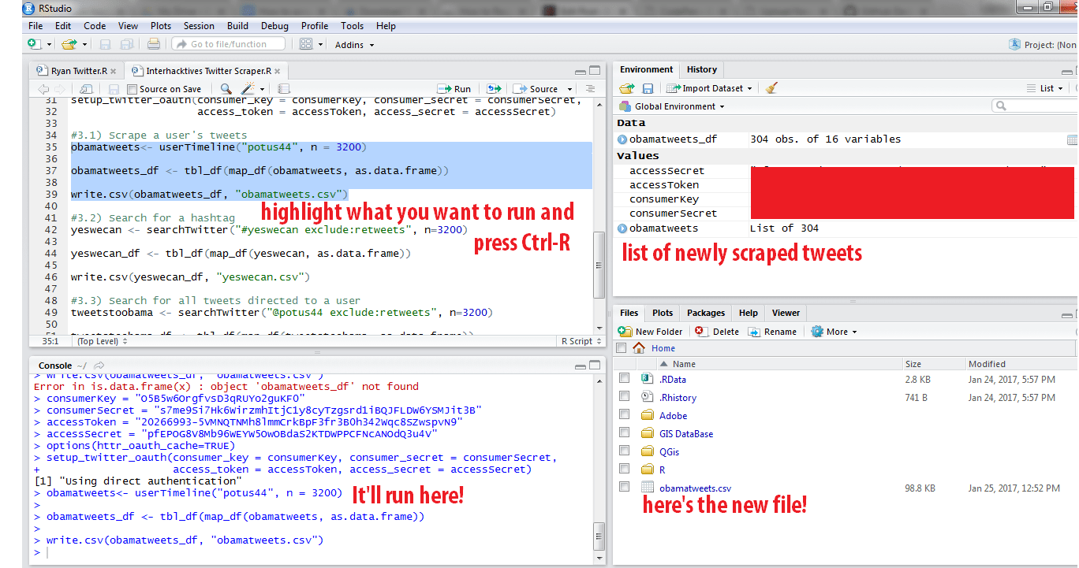
Task: Click the Re-run previous code region icon
Action: 495,89
